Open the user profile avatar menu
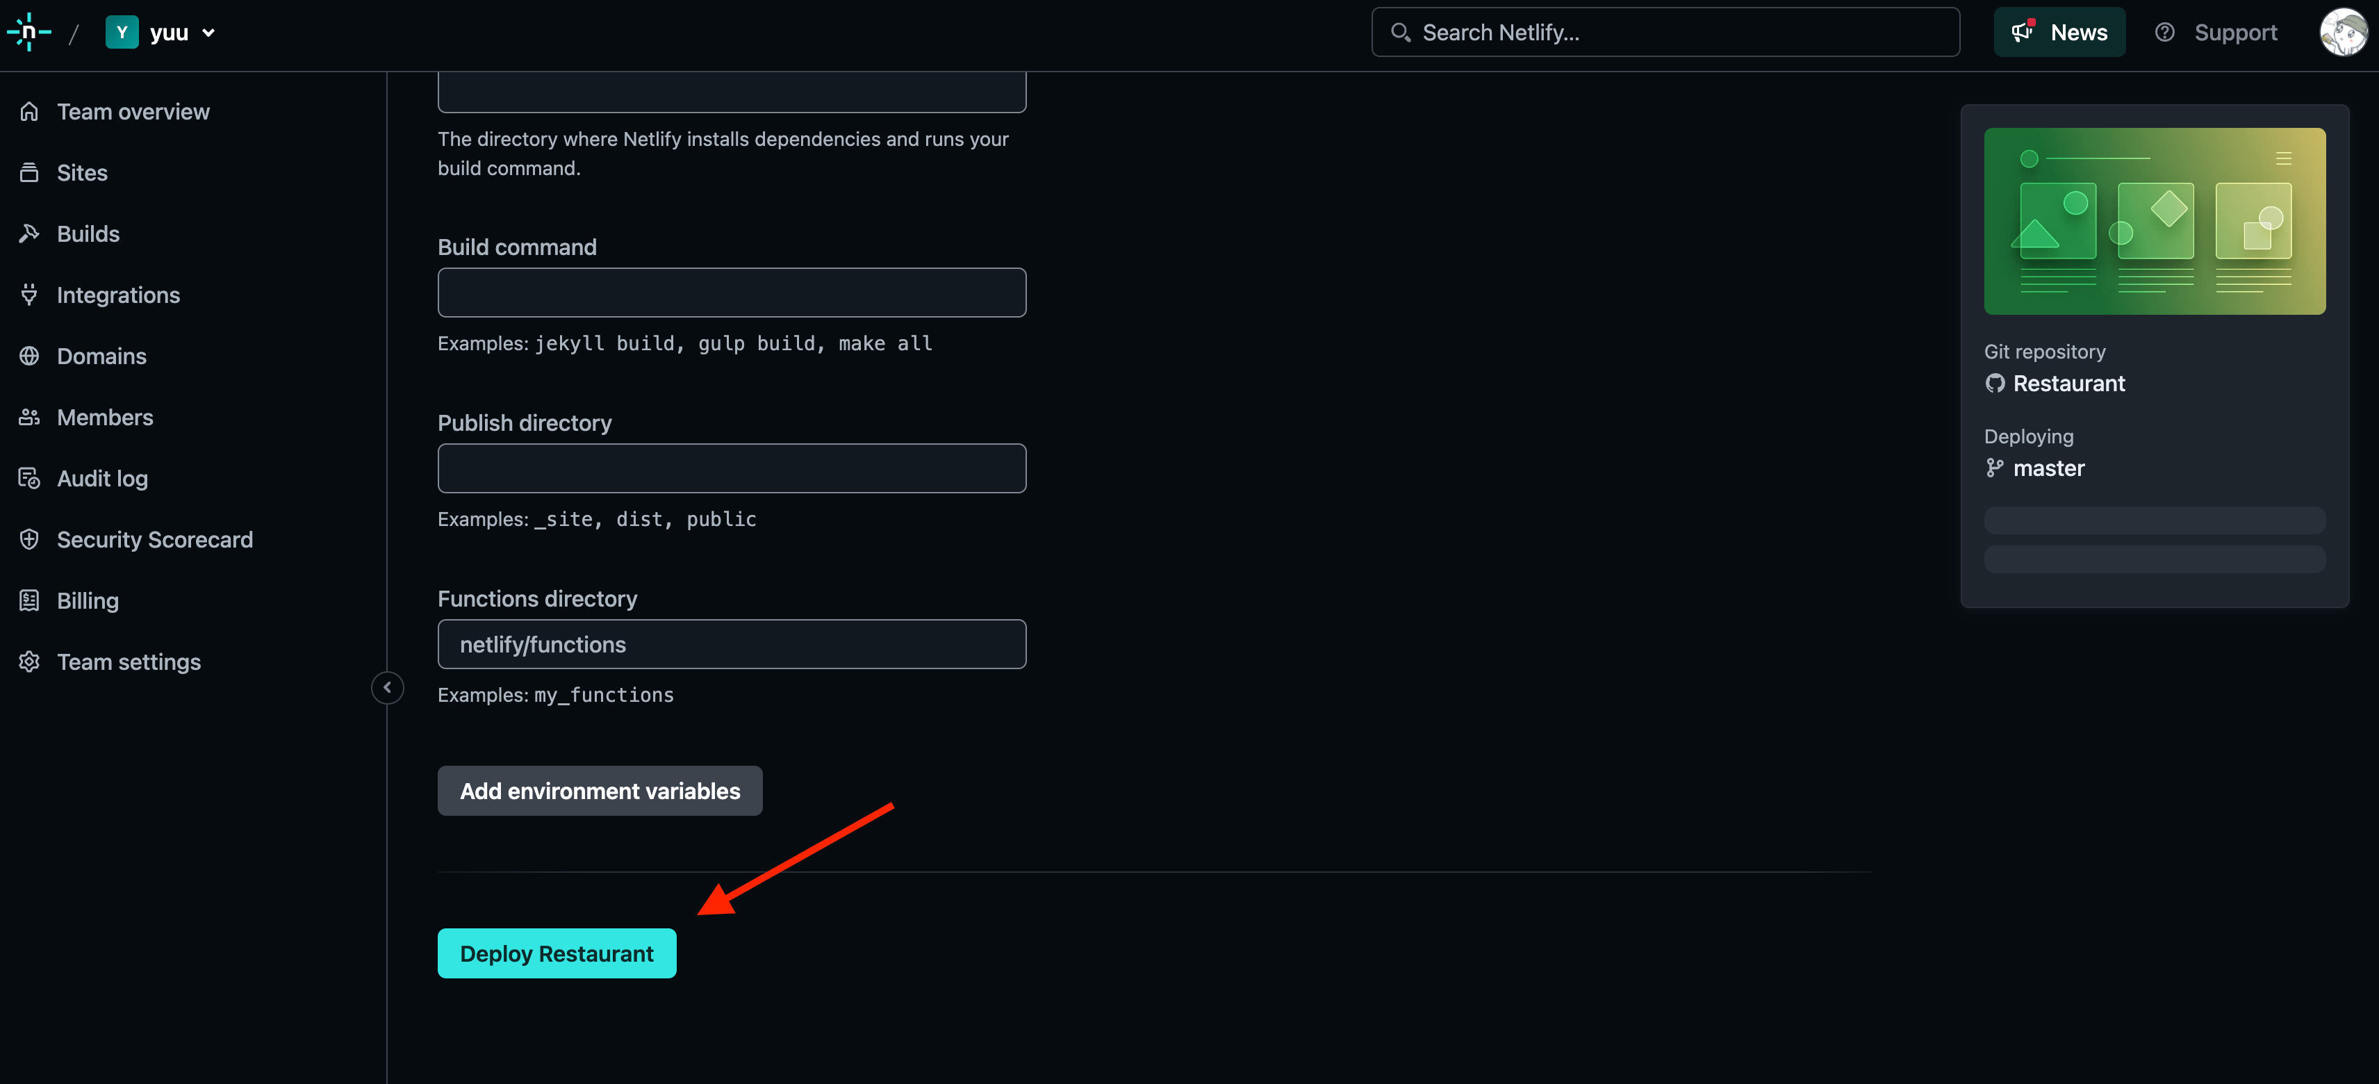Screen dimensions: 2379x1084 2342,33
